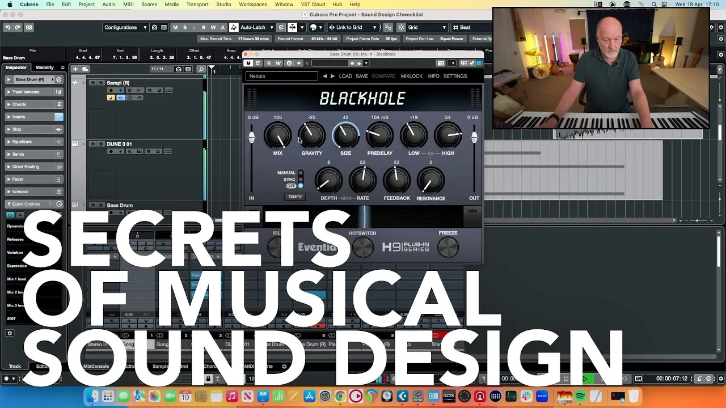Viewport: 726px width, 408px height.
Task: Open the Configurations dropdown in toolbar
Action: click(x=125, y=27)
